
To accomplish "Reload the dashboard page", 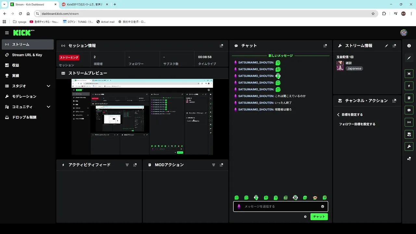I will pyautogui.click(x=20, y=14).
